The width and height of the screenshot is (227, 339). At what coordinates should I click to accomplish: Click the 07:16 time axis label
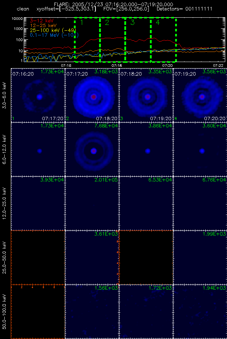(x=66, y=65)
